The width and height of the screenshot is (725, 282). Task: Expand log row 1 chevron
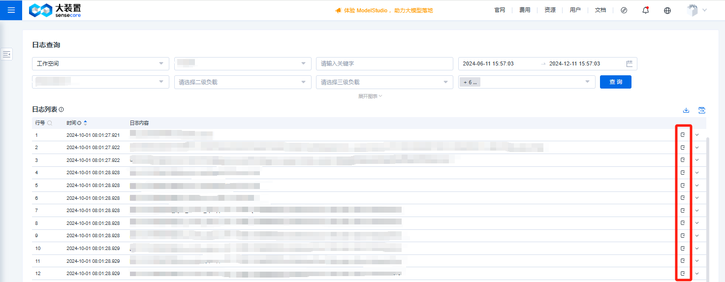pos(697,135)
